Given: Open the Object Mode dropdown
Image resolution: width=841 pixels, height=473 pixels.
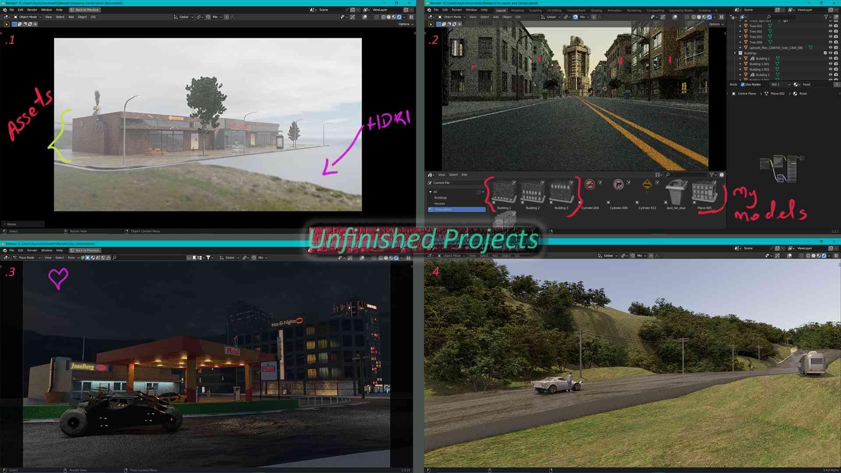Looking at the screenshot, I should click(x=453, y=17).
